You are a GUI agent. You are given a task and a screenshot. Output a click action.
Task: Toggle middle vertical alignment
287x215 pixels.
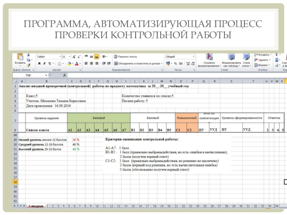tap(91, 57)
